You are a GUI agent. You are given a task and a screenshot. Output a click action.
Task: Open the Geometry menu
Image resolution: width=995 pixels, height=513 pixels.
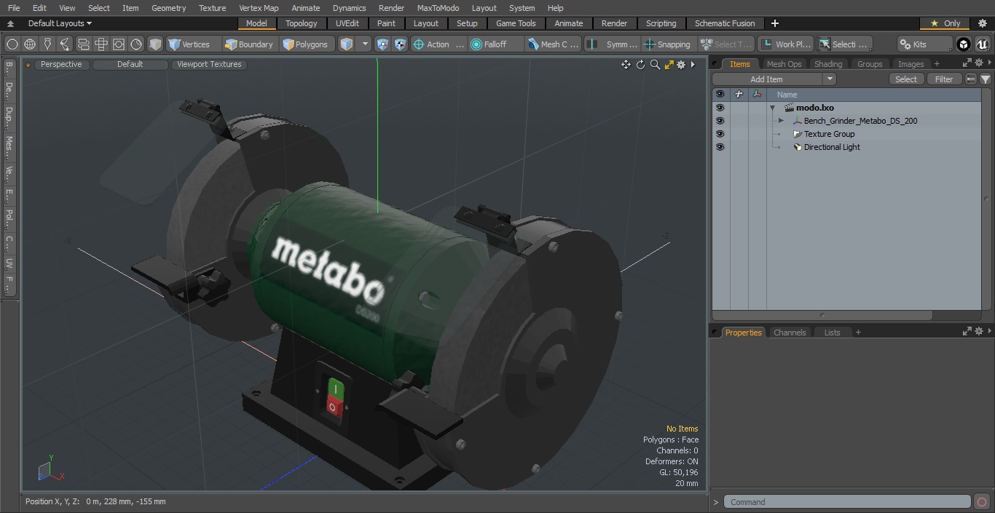[168, 8]
